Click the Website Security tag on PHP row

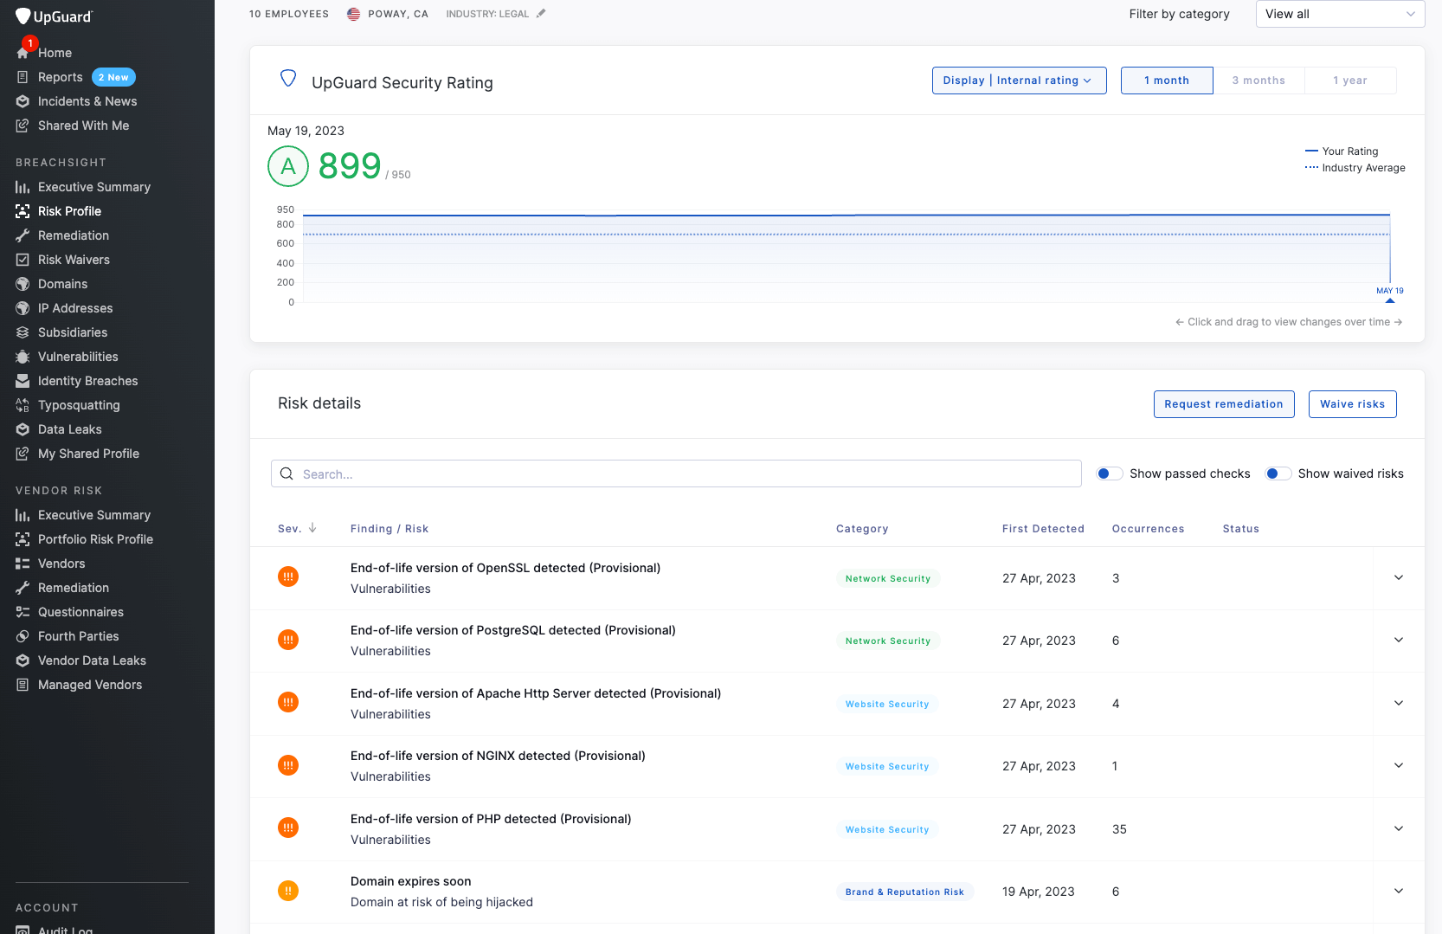(887, 829)
